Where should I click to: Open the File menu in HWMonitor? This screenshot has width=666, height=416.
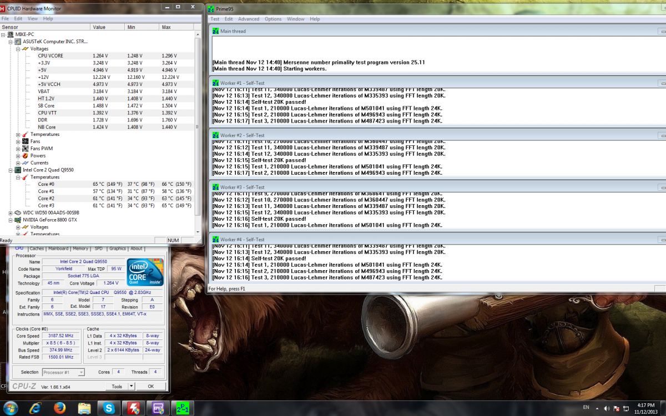(5, 18)
